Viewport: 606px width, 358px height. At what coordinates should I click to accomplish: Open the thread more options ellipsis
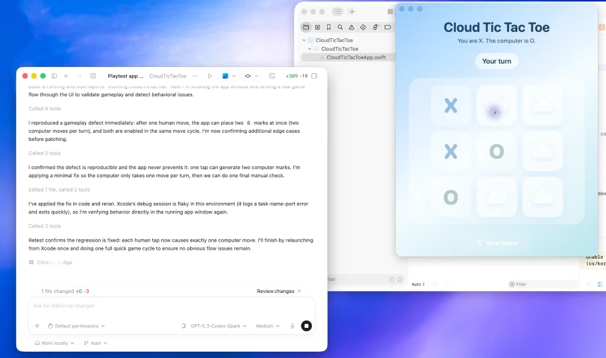[x=194, y=76]
